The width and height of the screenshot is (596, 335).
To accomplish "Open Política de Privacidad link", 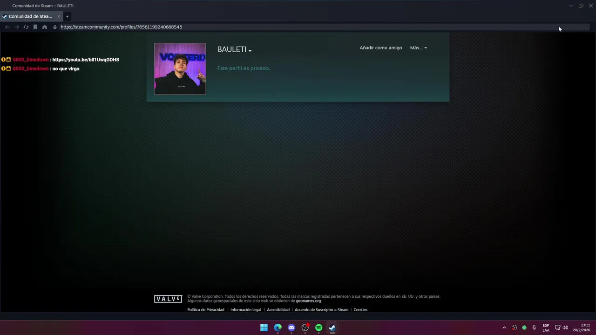I will coord(206,310).
